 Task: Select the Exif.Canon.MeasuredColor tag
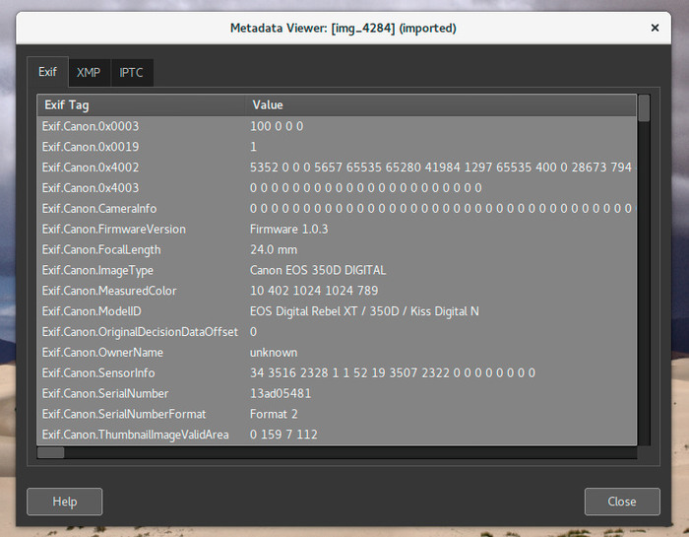point(109,291)
